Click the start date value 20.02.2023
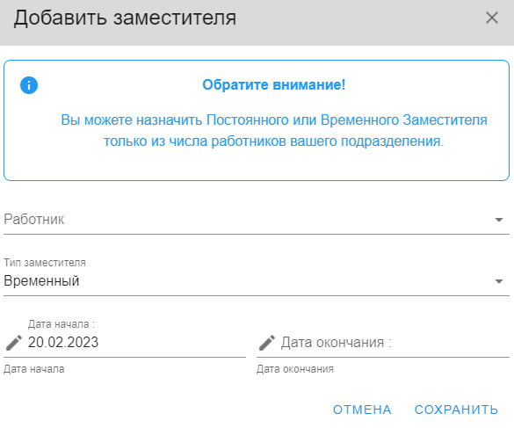The width and height of the screenshot is (514, 428). pyautogui.click(x=63, y=343)
